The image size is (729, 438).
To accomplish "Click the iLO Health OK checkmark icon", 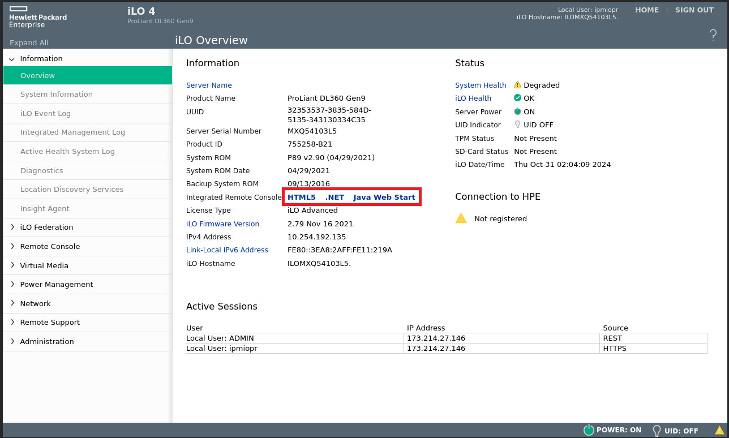I will coord(517,98).
